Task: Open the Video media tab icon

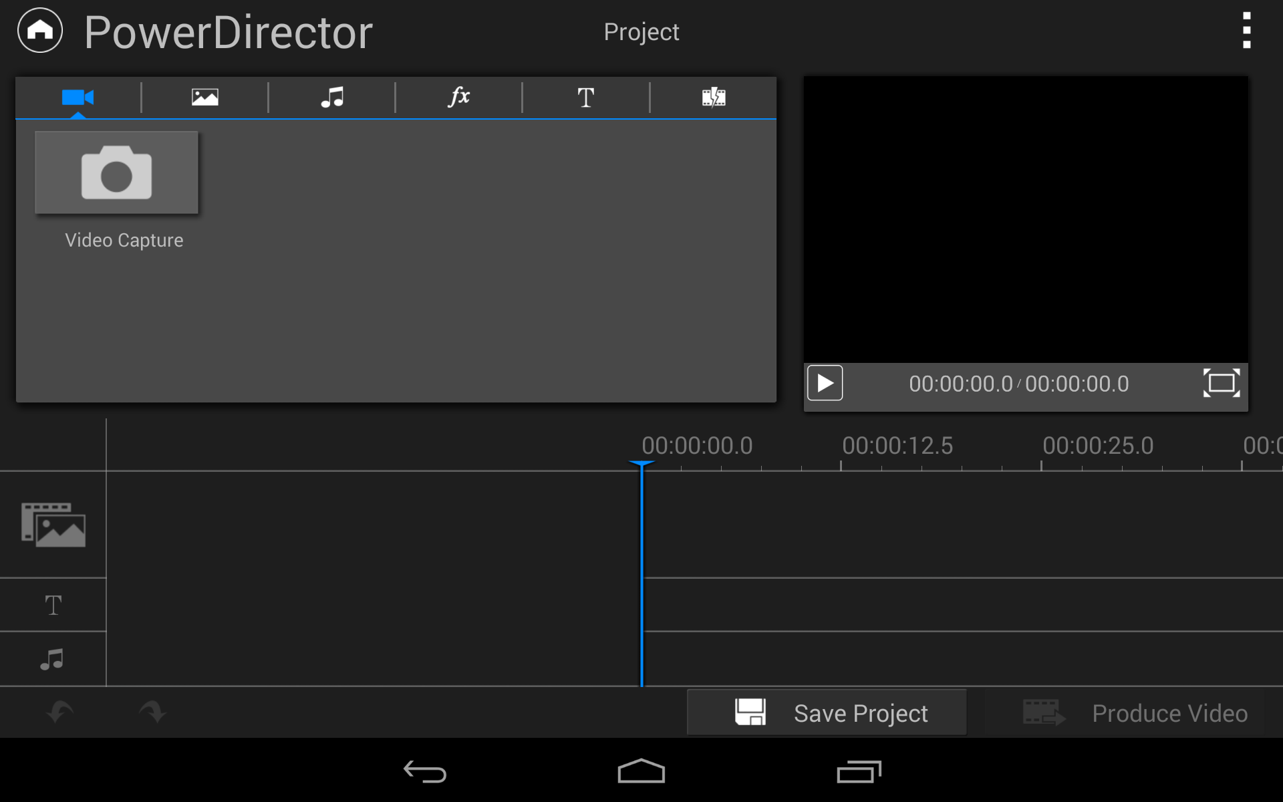Action: point(78,98)
